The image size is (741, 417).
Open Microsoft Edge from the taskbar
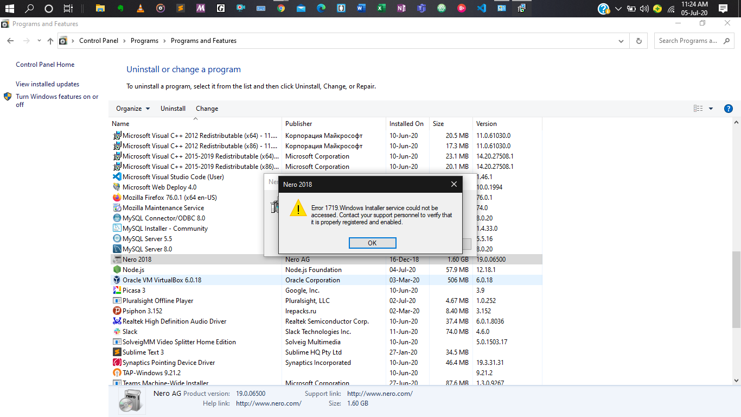321,8
